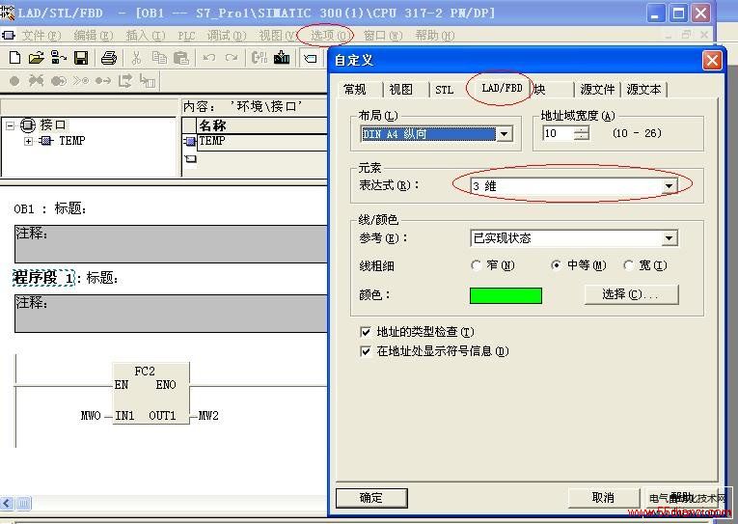This screenshot has height=524, width=738.
Task: Switch to the 源文件 tab
Action: [x=597, y=89]
